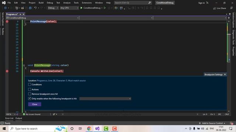Click the Windows taskbar search field
236x132 pixels.
coord(38,129)
